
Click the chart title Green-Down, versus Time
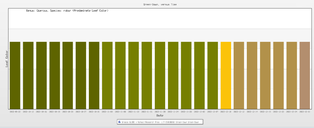(160, 4)
